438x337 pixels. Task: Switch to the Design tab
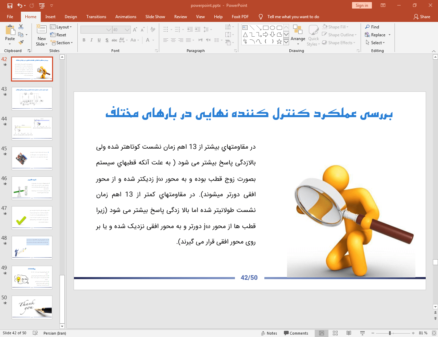tap(71, 17)
